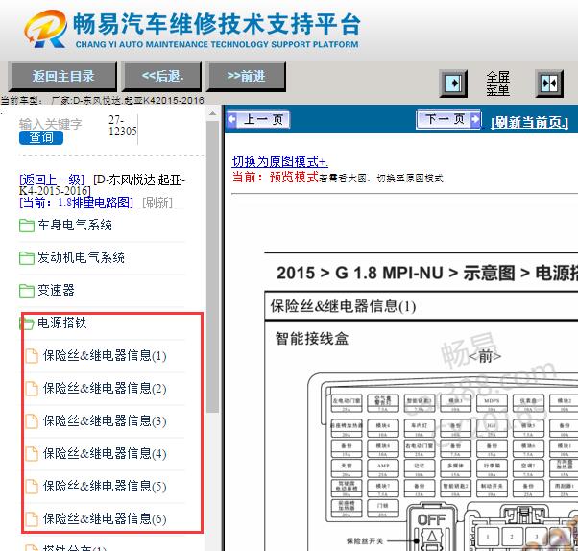This screenshot has width=578, height=551.
Task: Go forward with the >>前进 button
Action: tap(246, 76)
